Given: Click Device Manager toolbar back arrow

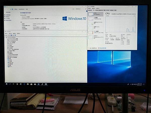Looking at the screenshot, I should pyautogui.click(x=5, y=35).
